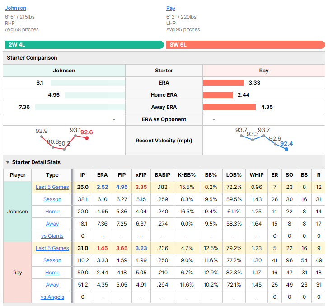This screenshot has width=328, height=306.
Task: Open Johnson's Home split link
Action: click(x=52, y=212)
